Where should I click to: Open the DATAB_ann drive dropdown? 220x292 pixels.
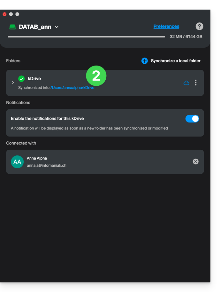pos(57,27)
